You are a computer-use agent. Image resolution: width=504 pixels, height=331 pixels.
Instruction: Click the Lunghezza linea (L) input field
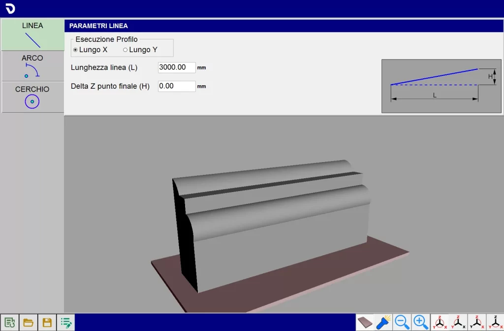coord(177,67)
